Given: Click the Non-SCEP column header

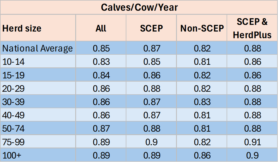Looking at the screenshot, I should [202, 28].
